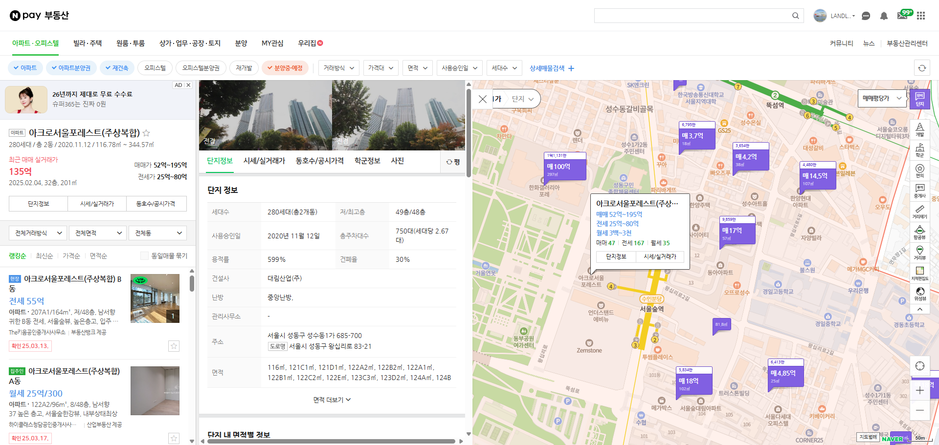Screen dimensions: 939x445
Task: Expand 면적 더보기
Action: [x=332, y=400]
